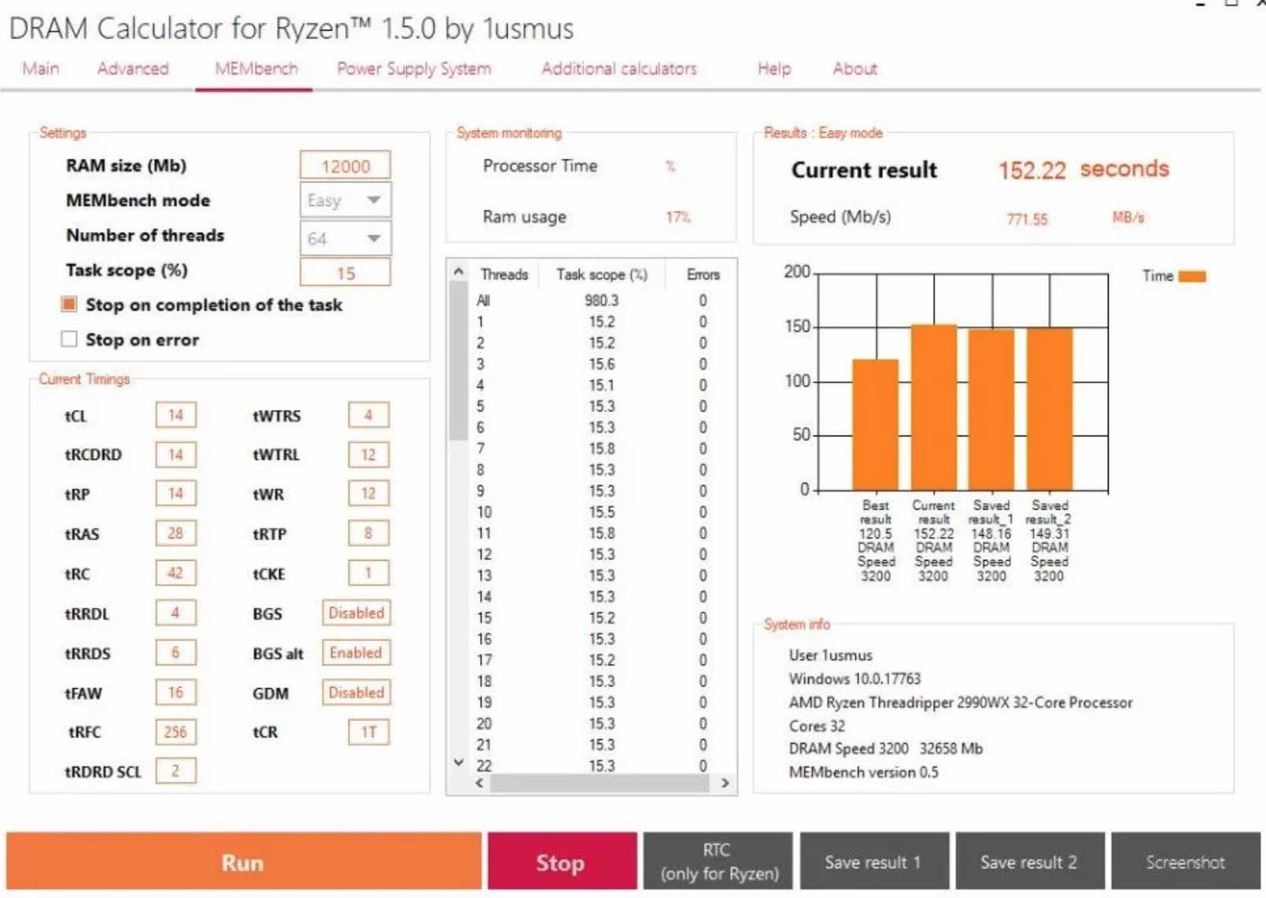Open the Advanced tab
Screen dimensions: 1266x898
[133, 69]
